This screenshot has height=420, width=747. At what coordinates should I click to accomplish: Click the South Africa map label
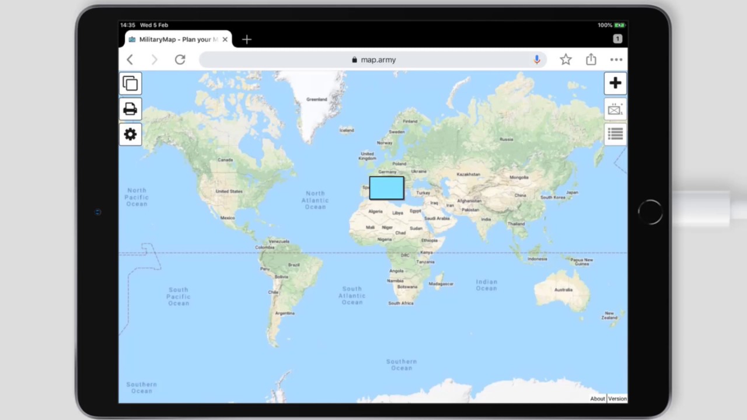(x=401, y=303)
